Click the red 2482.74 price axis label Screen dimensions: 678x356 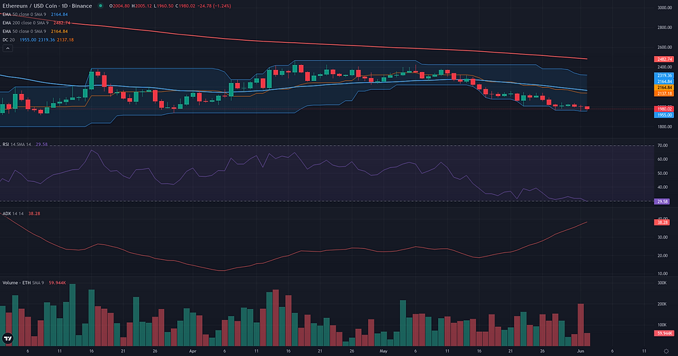664,59
